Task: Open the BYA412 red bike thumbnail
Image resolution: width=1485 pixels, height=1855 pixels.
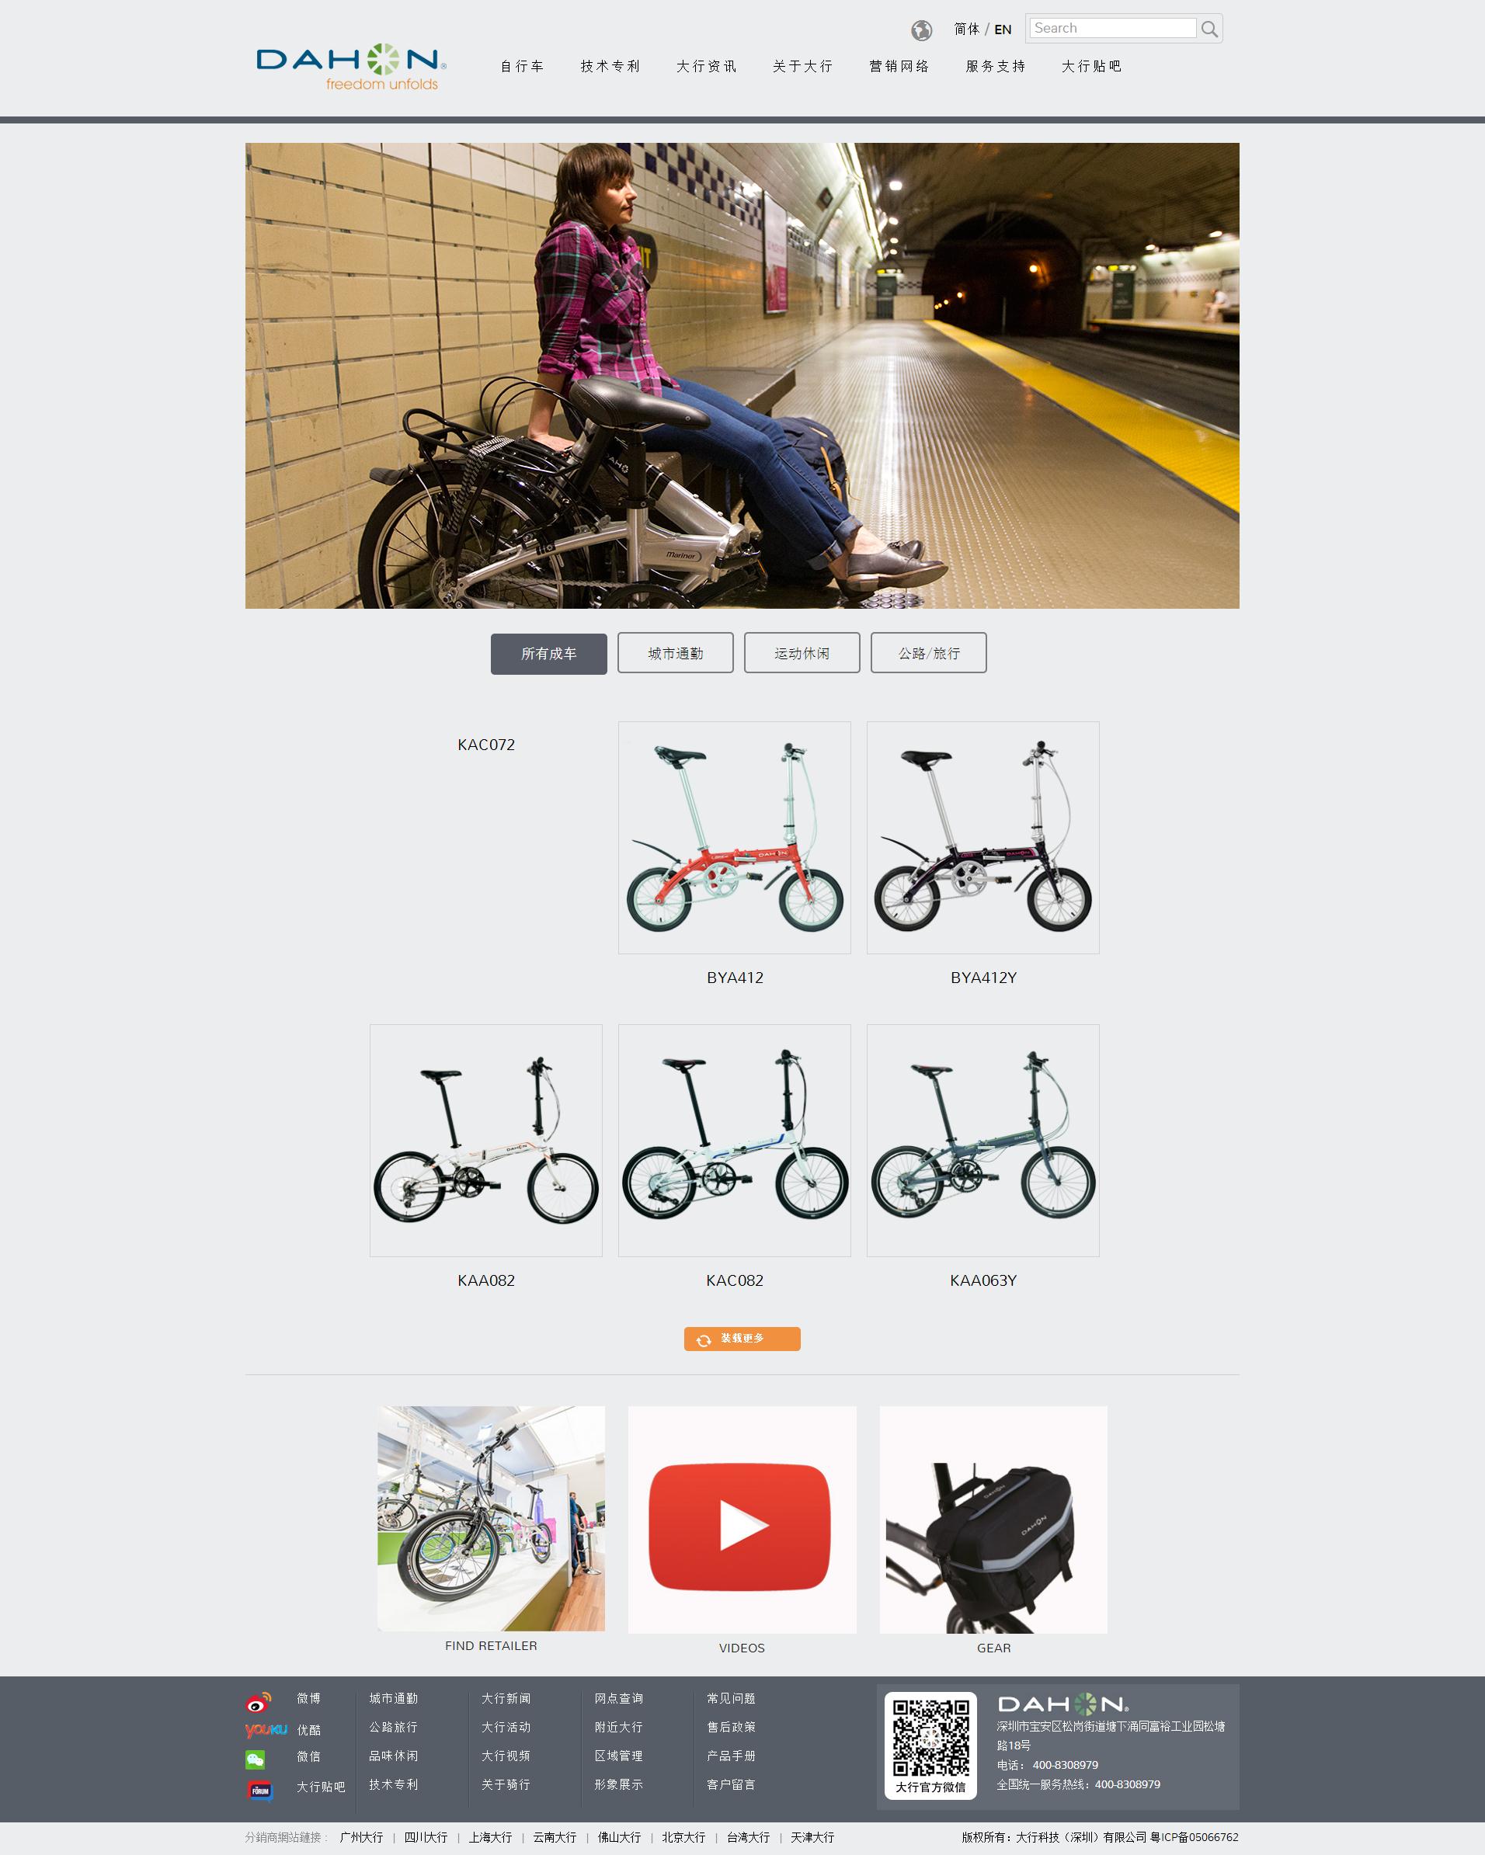Action: pos(735,837)
